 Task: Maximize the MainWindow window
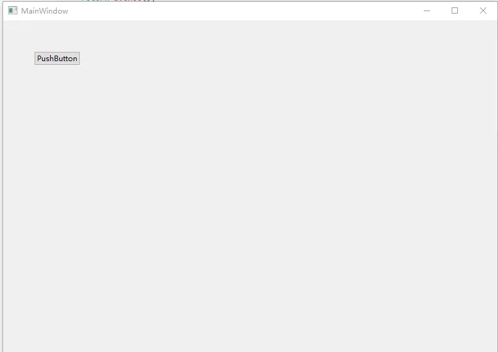coord(455,10)
